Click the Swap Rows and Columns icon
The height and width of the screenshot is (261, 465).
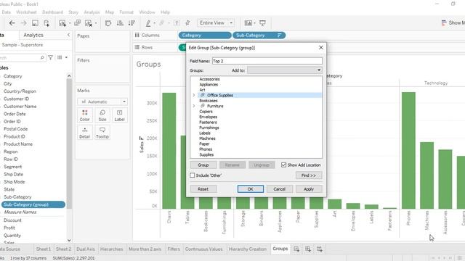108,23
